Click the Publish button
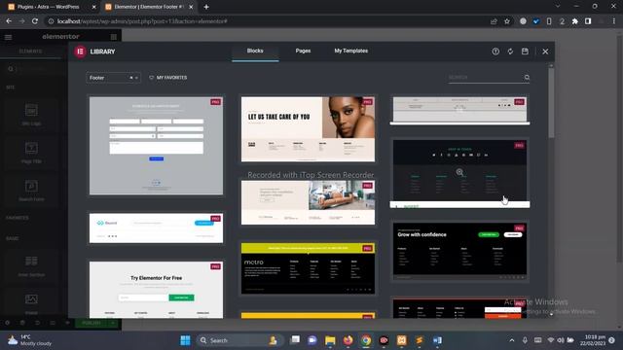Screen dimensions: 623x350 point(92,323)
